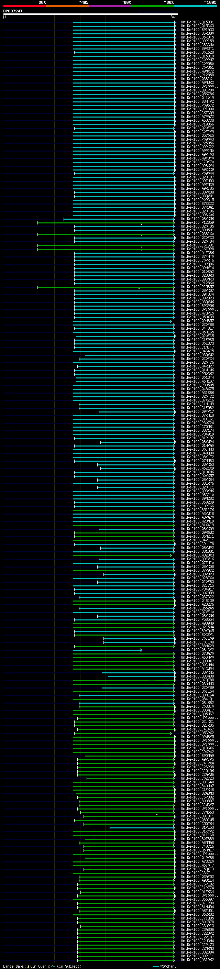The width and height of the screenshot is (220, 969).
Task: Click label UniRef100_P12858
Action: click(197, 75)
